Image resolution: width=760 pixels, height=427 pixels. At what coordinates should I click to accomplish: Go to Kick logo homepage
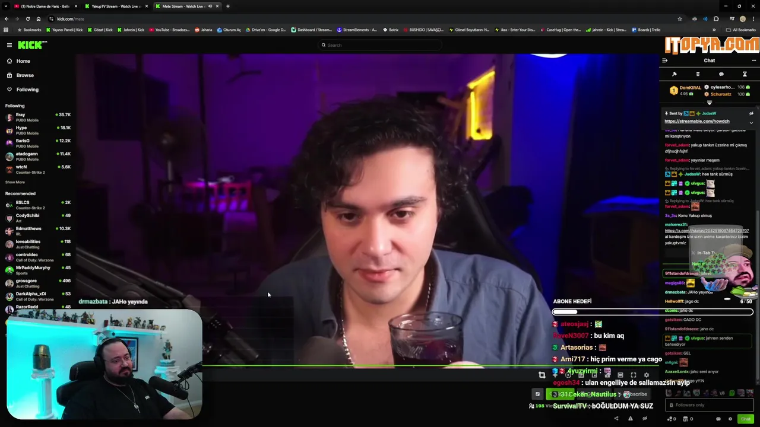[32, 45]
